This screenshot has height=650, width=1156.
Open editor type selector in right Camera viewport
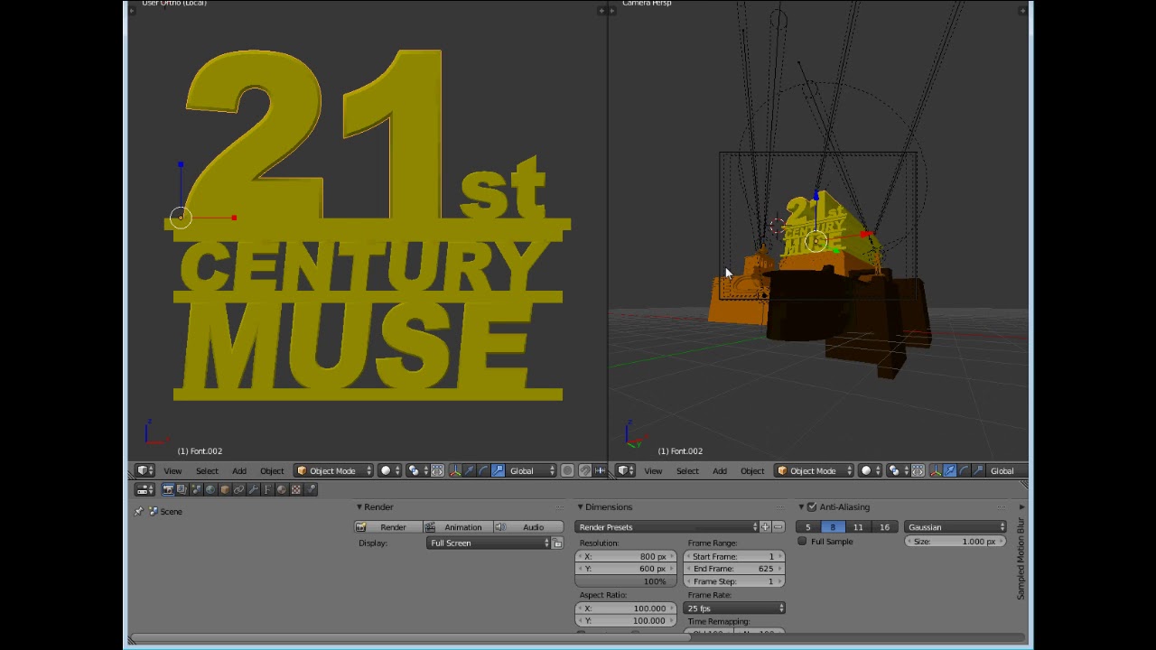(x=625, y=470)
